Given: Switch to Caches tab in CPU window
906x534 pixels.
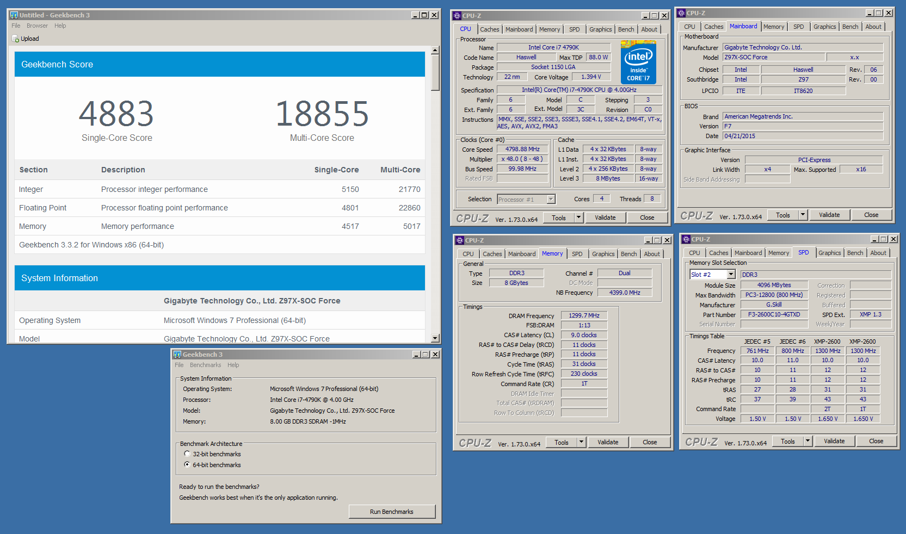Looking at the screenshot, I should pyautogui.click(x=489, y=30).
